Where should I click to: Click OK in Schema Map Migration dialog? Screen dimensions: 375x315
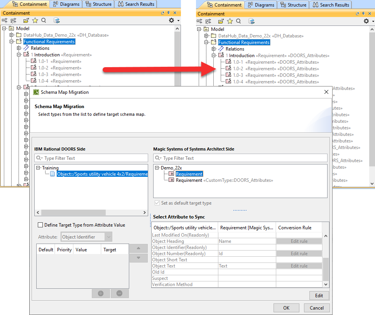(x=286, y=308)
